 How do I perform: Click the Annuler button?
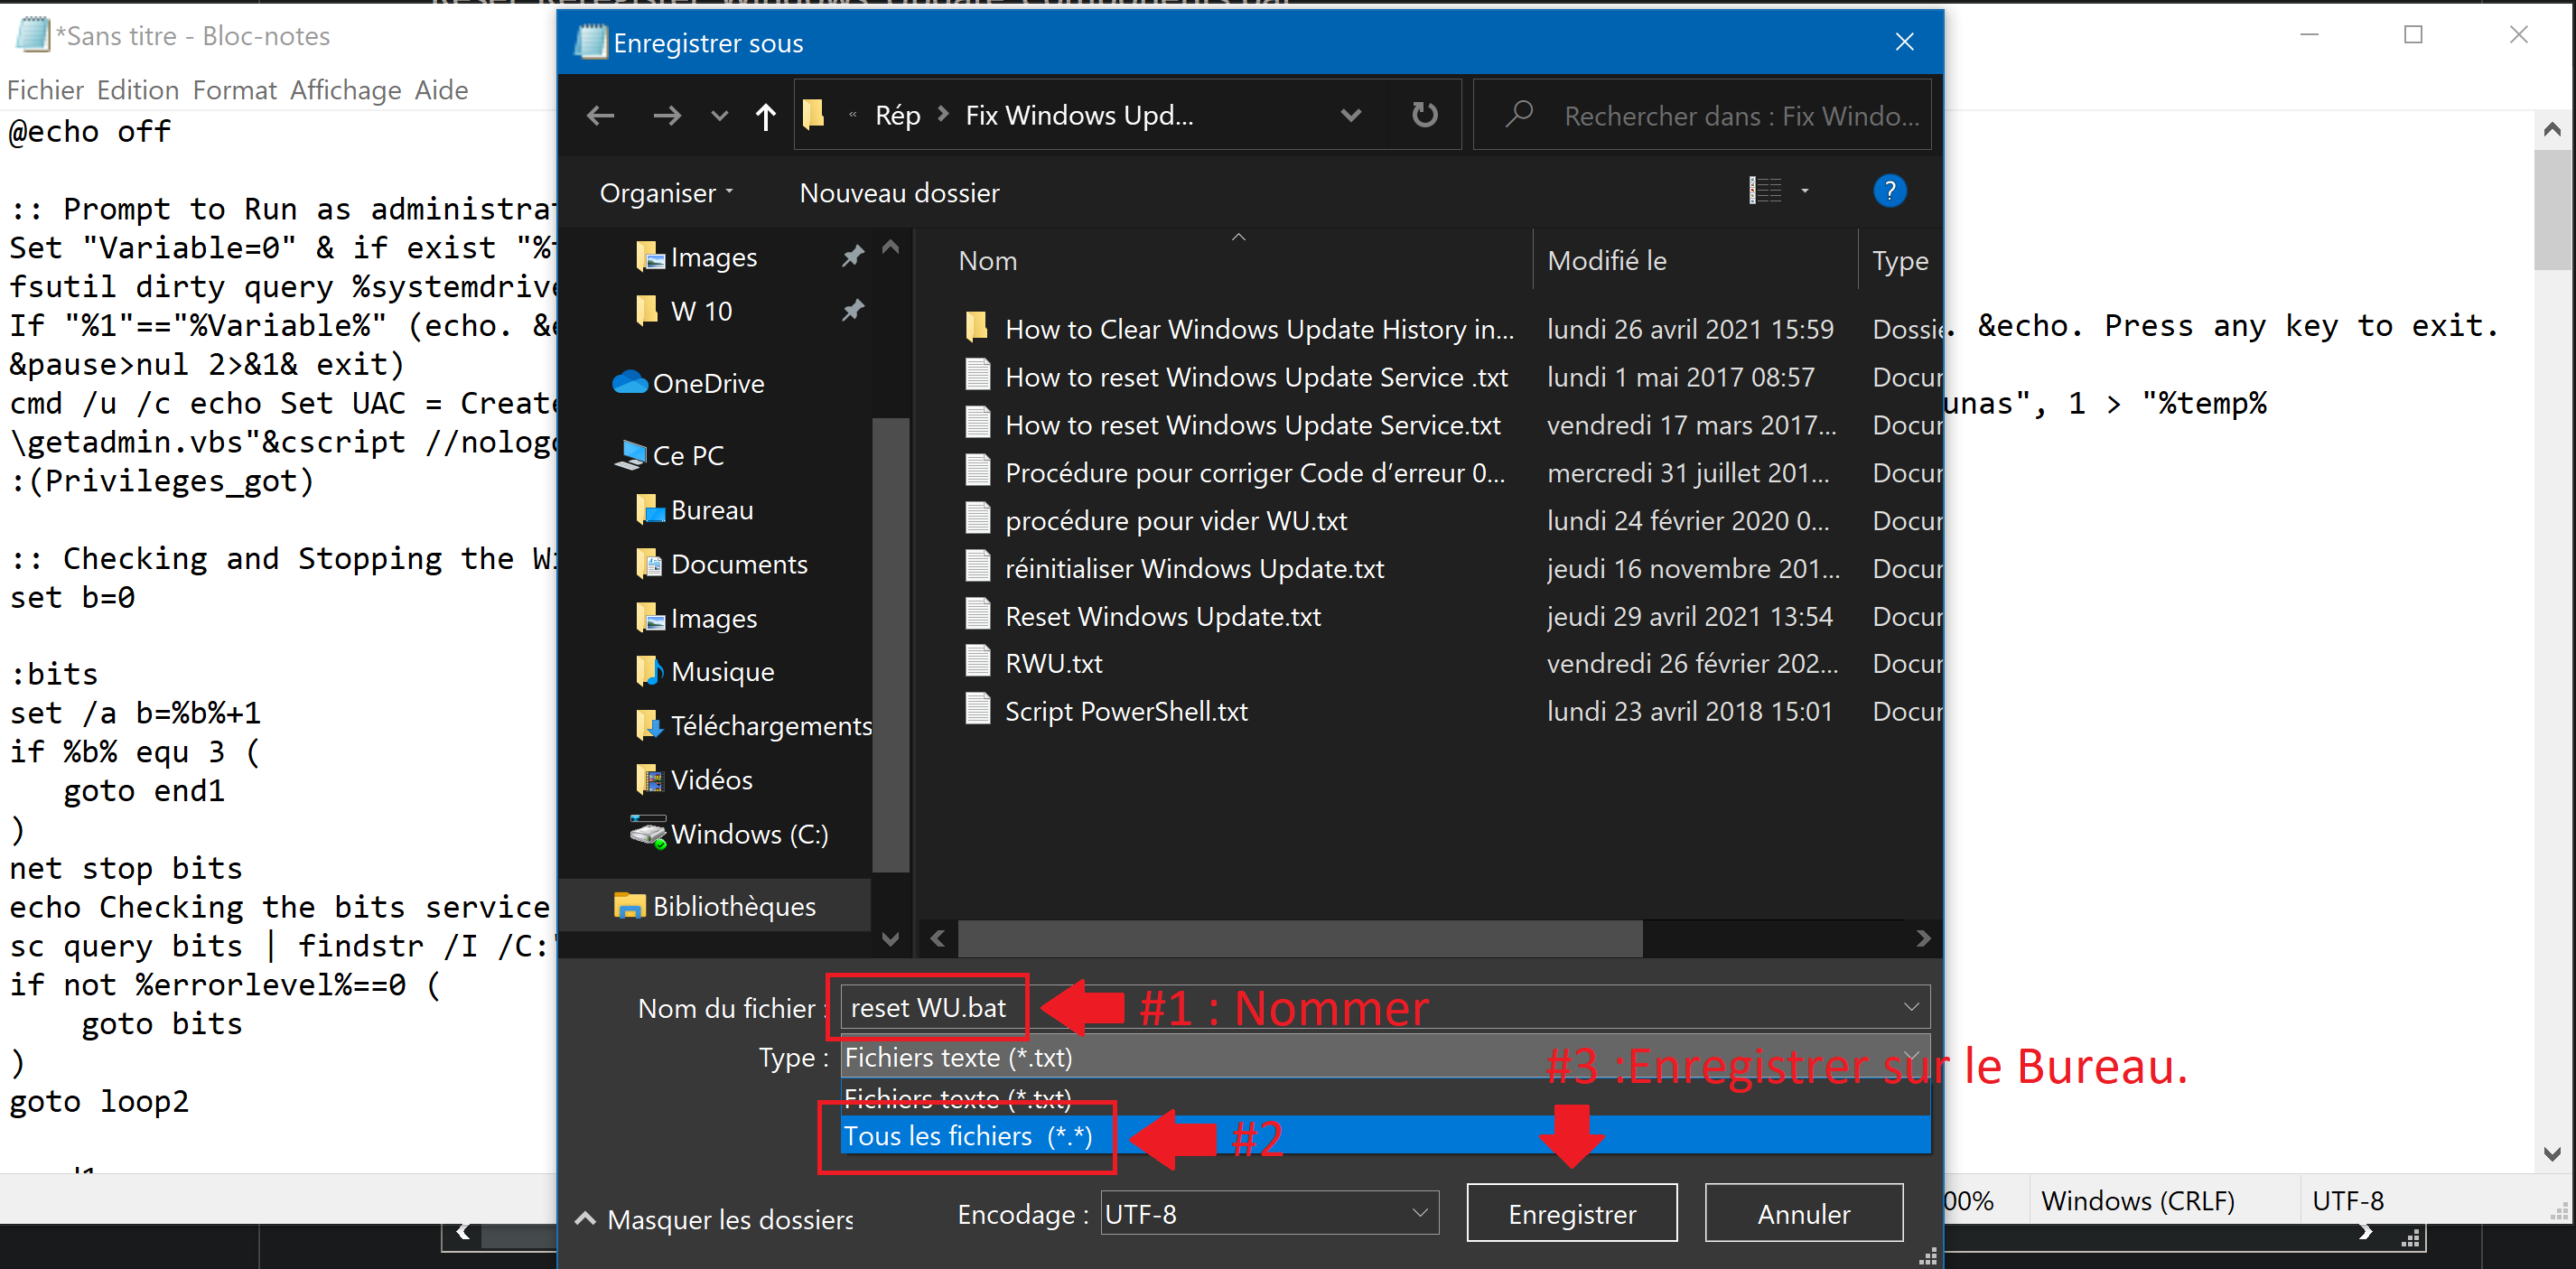click(x=1803, y=1213)
